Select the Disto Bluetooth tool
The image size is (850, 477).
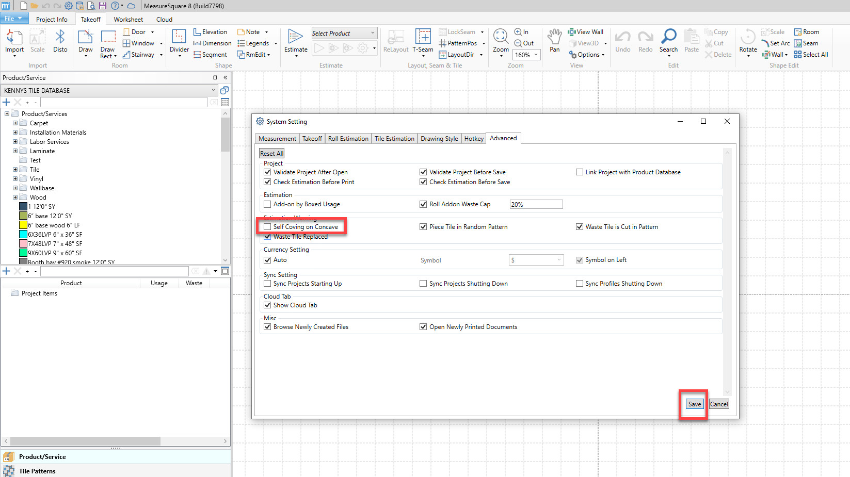(x=60, y=41)
